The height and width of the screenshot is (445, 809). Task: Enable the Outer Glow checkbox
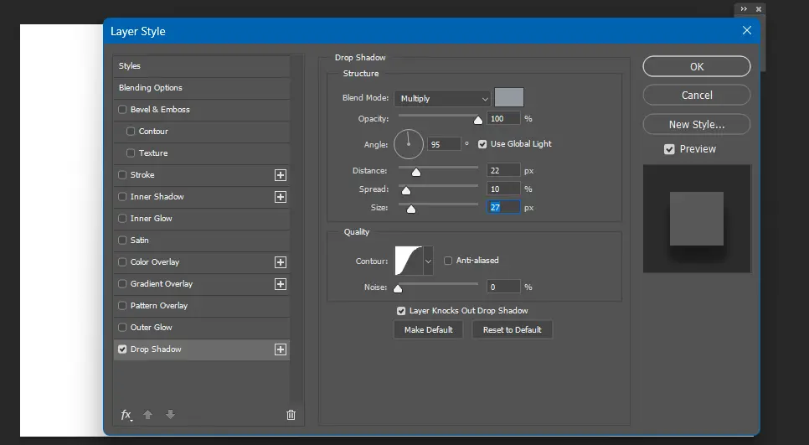[x=122, y=328]
